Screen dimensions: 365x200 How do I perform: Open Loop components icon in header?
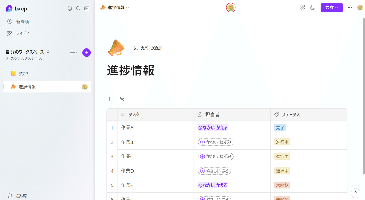tap(302, 8)
